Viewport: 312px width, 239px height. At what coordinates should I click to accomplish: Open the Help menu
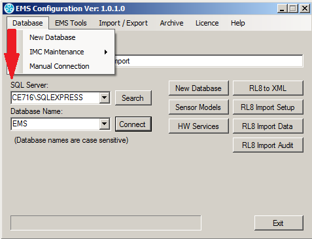237,23
